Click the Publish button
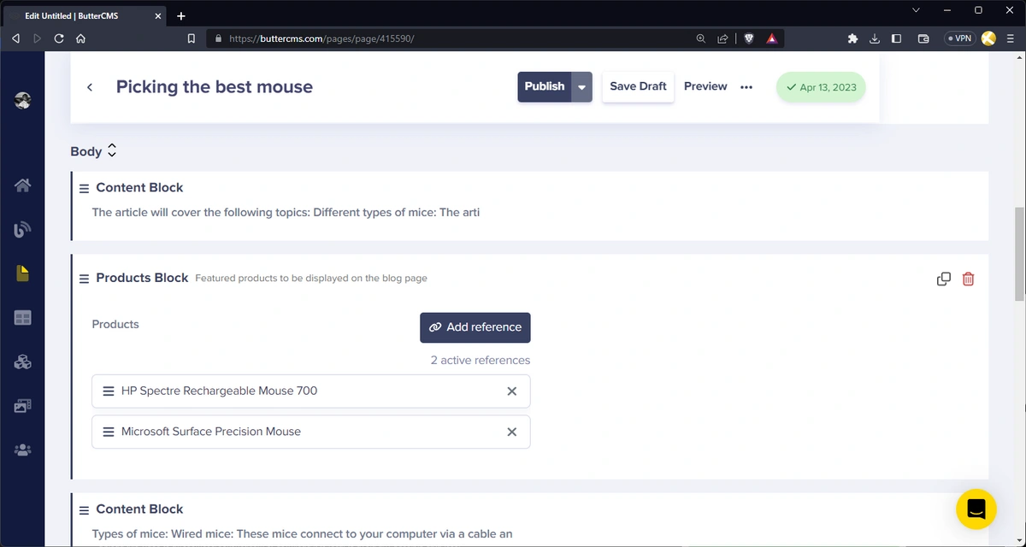Screen dimensions: 1026x547 coord(545,87)
